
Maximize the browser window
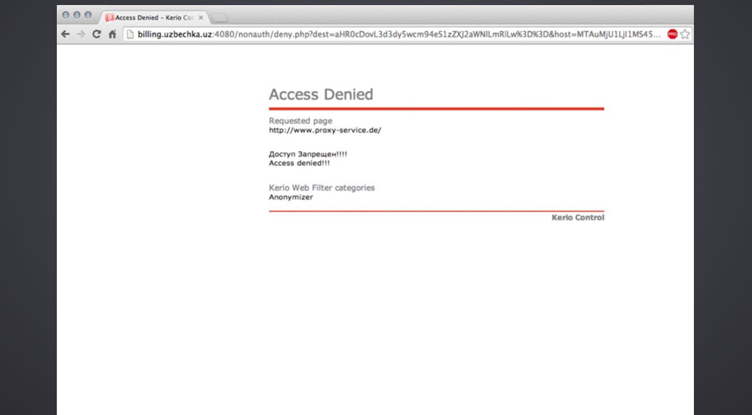click(x=88, y=15)
